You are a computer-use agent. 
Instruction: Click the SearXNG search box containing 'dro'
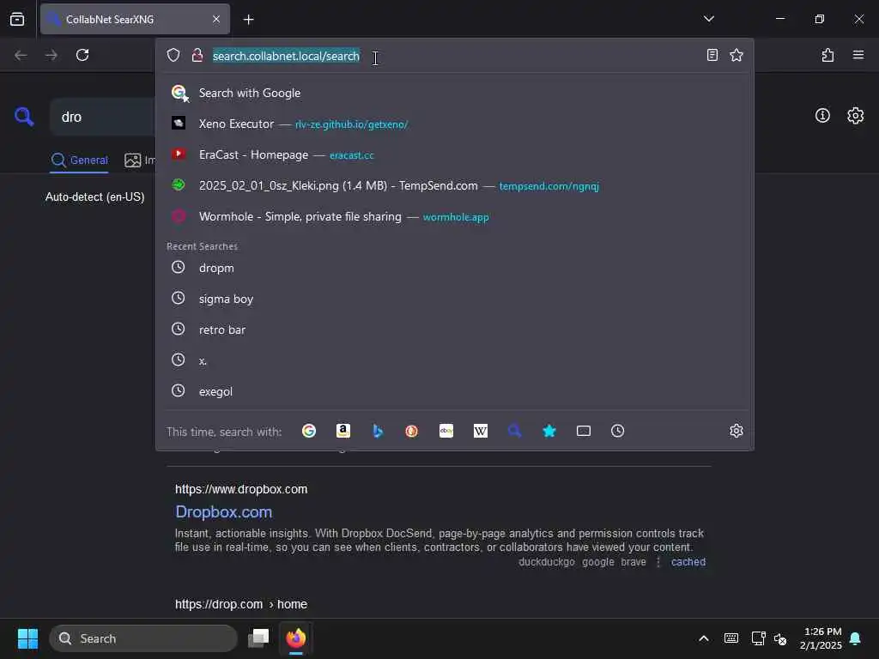[104, 117]
